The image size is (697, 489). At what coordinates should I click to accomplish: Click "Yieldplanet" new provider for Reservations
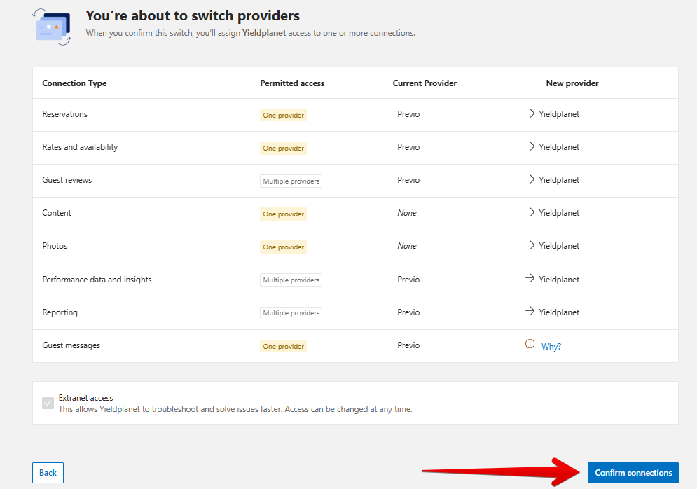click(x=559, y=114)
